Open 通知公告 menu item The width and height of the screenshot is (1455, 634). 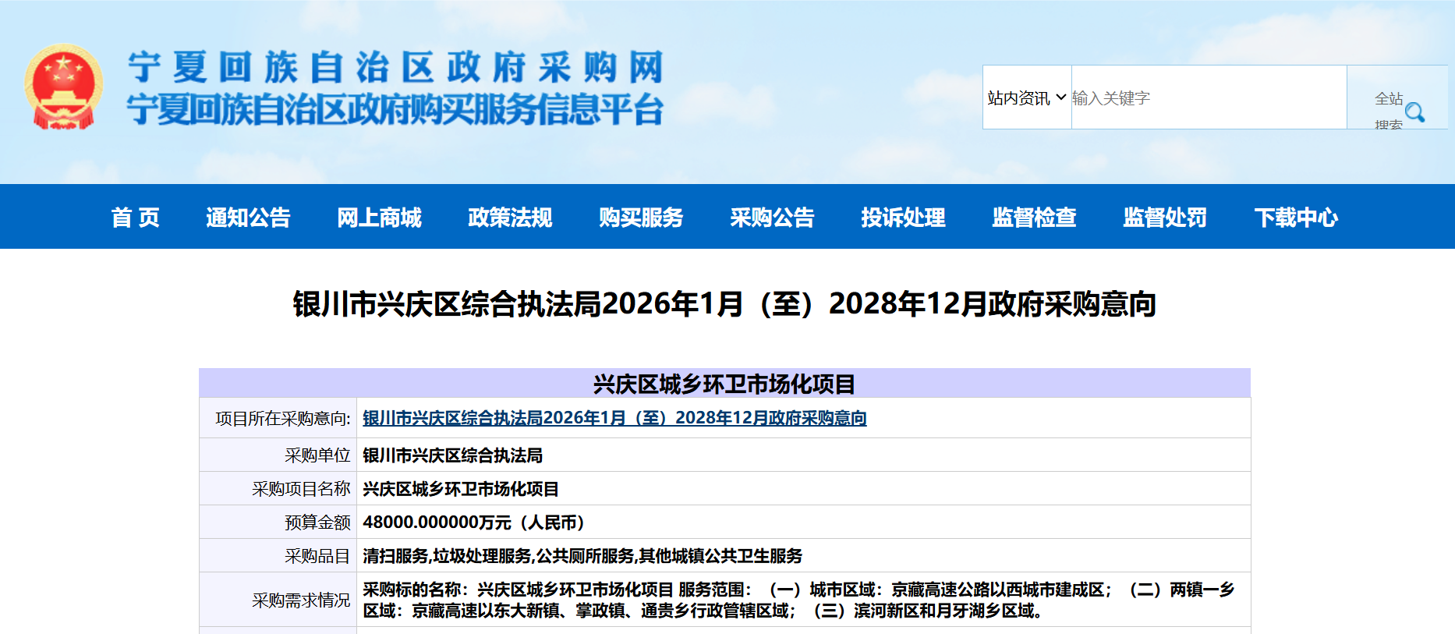click(x=248, y=218)
